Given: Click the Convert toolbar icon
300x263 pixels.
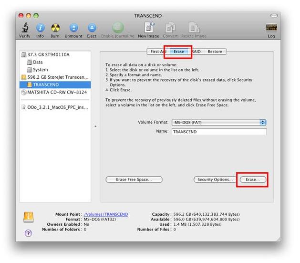Looking at the screenshot, I should click(170, 28).
